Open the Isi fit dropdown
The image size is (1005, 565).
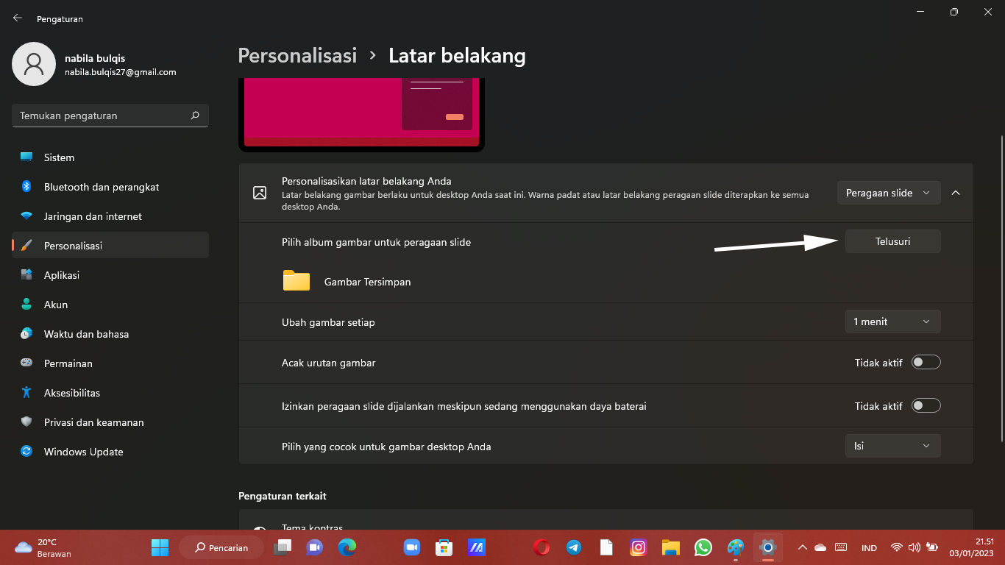pyautogui.click(x=893, y=446)
